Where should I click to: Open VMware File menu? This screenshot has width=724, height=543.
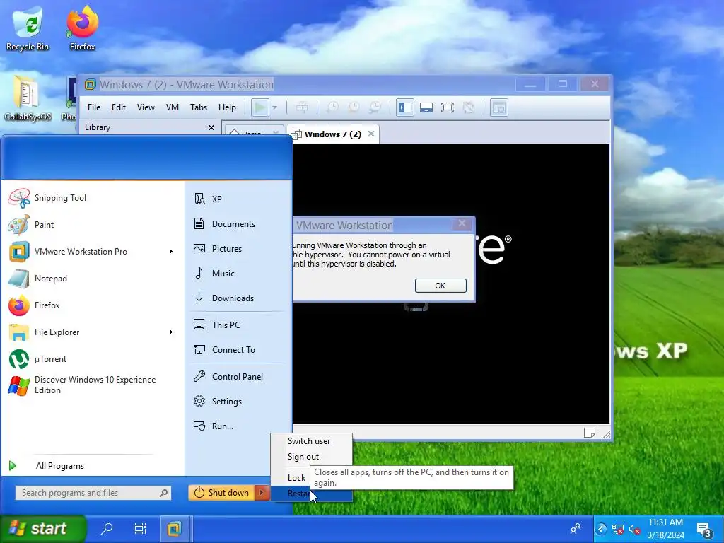click(94, 107)
